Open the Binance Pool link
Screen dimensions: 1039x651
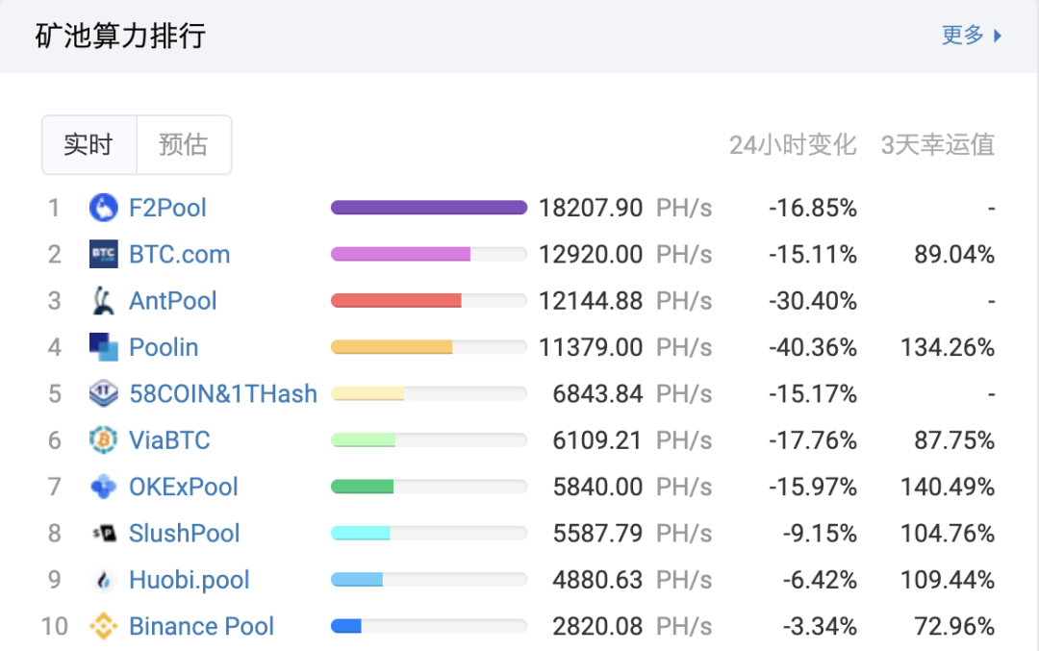point(201,626)
